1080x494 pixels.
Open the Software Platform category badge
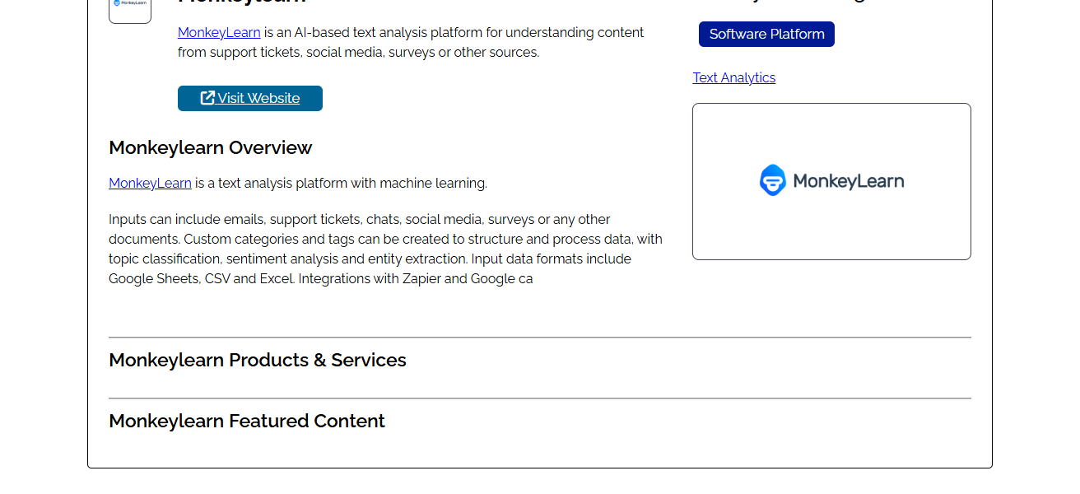tap(766, 34)
